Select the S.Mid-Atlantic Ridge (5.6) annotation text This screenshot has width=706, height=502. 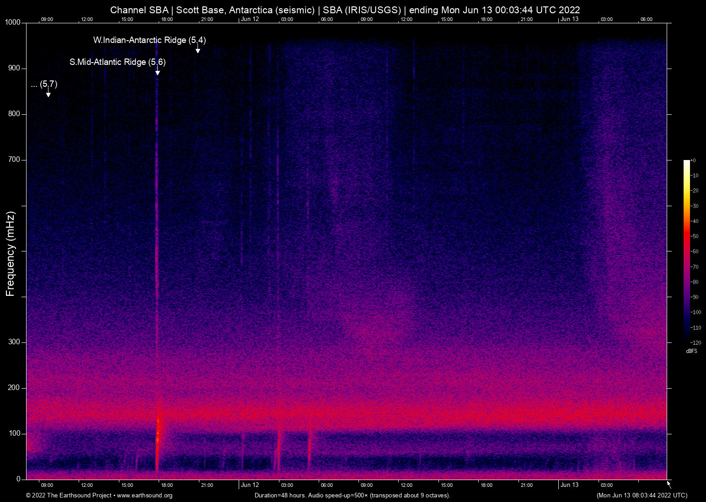pos(118,62)
